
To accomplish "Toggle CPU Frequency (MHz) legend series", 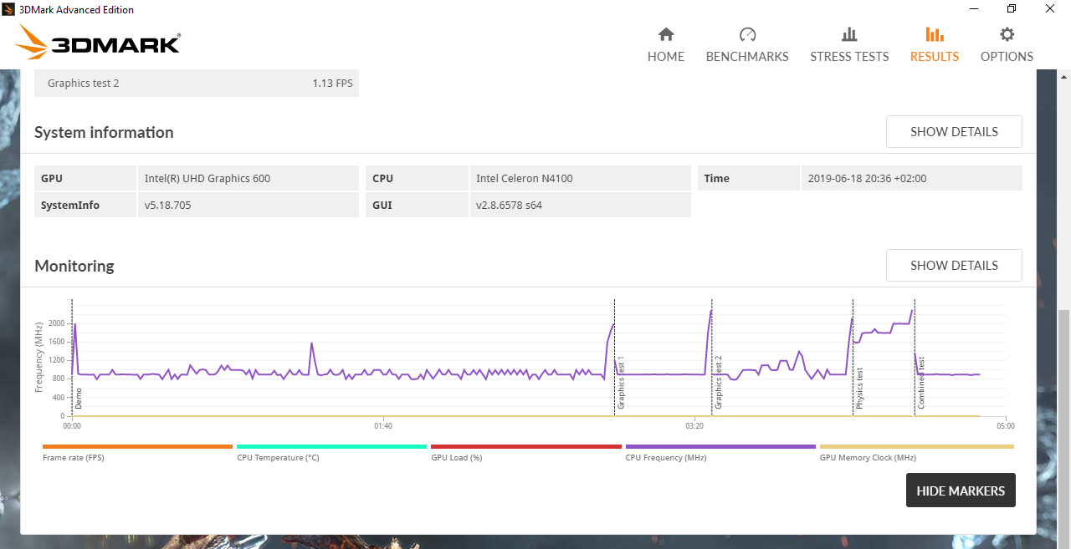I will click(666, 458).
